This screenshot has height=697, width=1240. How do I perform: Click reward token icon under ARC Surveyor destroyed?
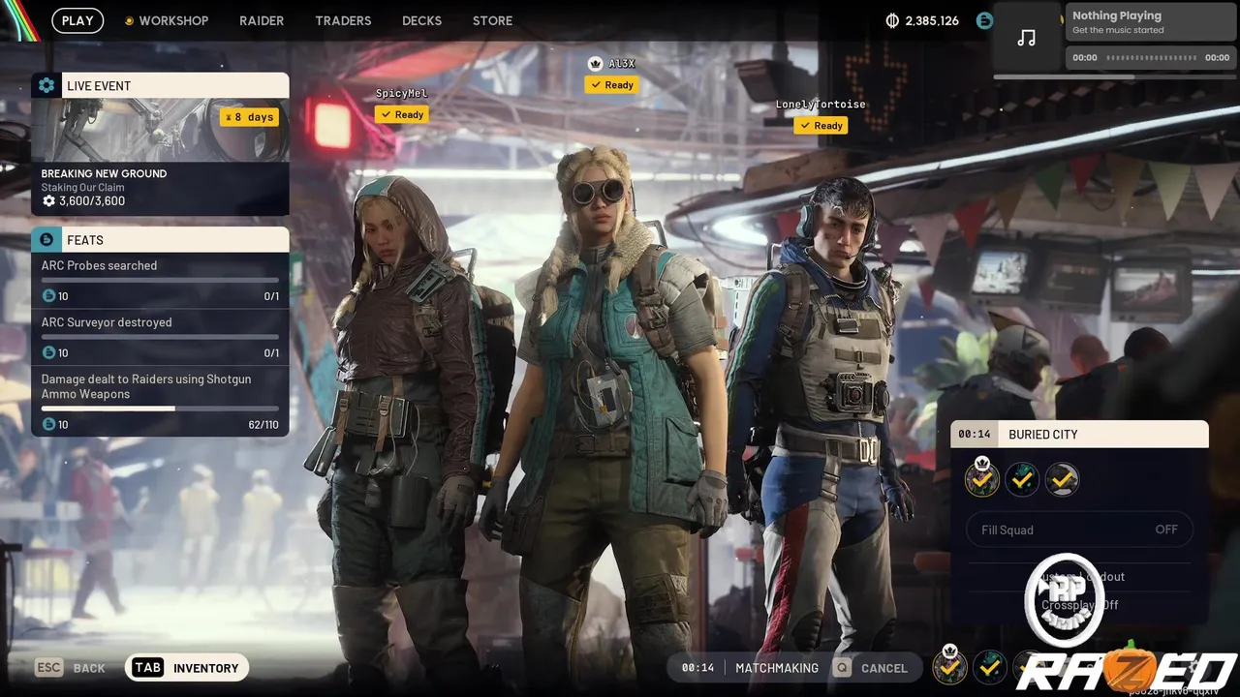coord(48,352)
